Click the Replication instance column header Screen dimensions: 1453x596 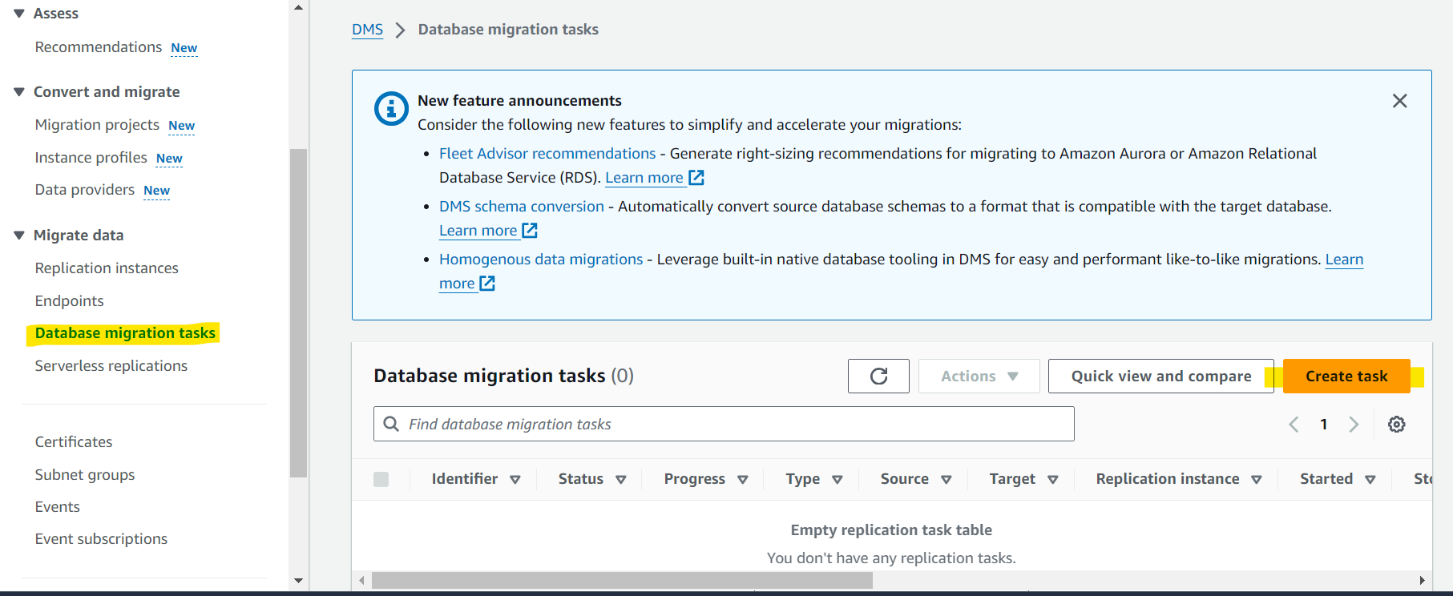pyautogui.click(x=1168, y=479)
